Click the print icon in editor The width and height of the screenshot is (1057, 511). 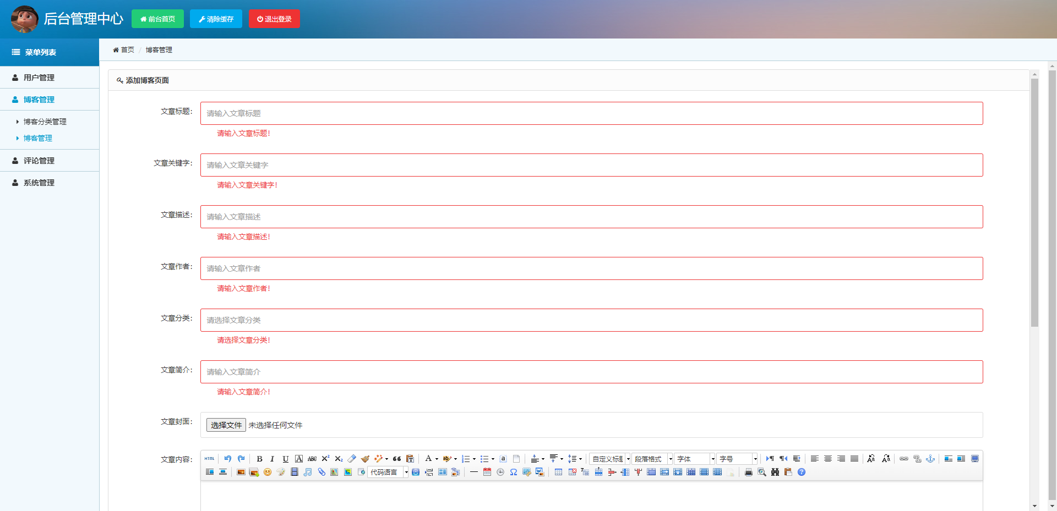pyautogui.click(x=749, y=472)
